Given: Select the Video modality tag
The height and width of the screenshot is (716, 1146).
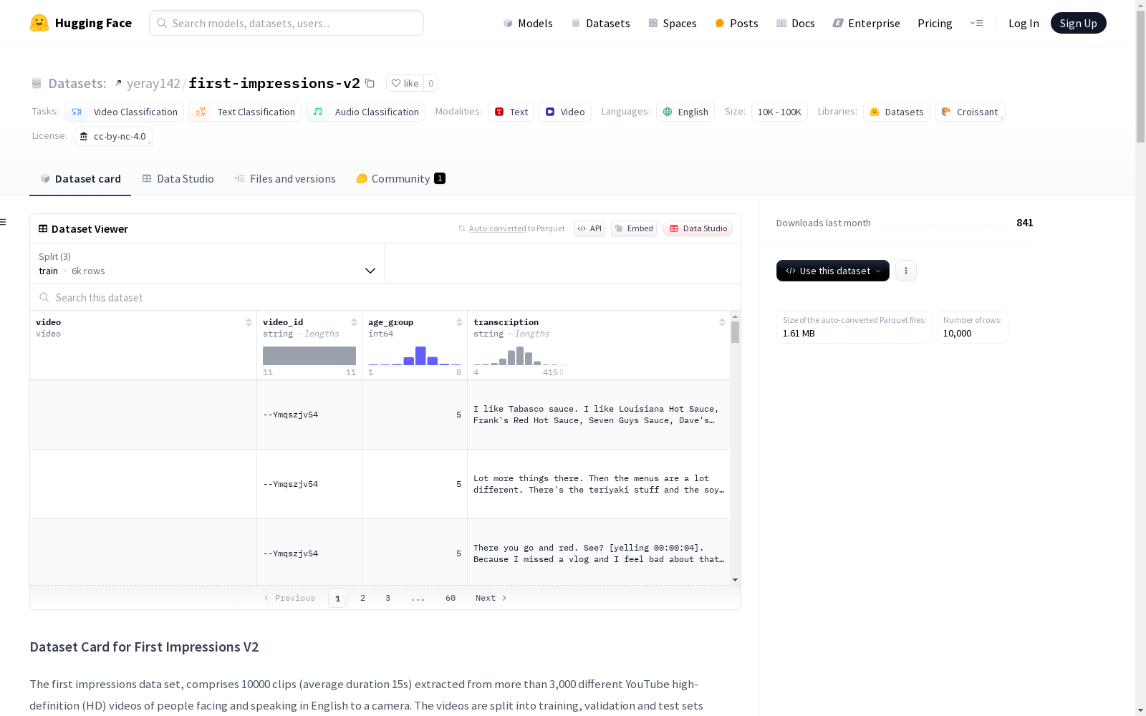Looking at the screenshot, I should [565, 112].
